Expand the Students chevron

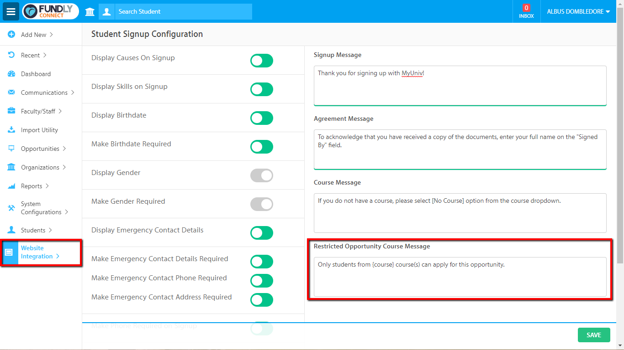(50, 230)
